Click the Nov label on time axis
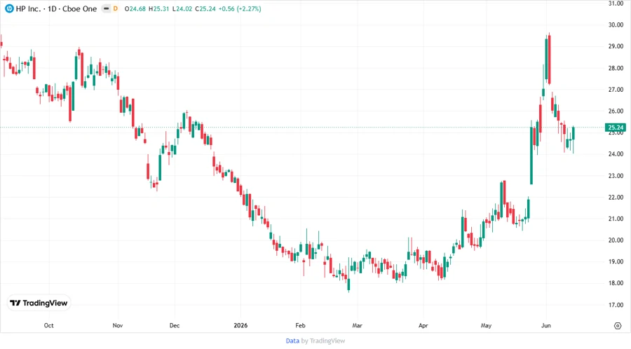The height and width of the screenshot is (349, 631). tap(118, 325)
